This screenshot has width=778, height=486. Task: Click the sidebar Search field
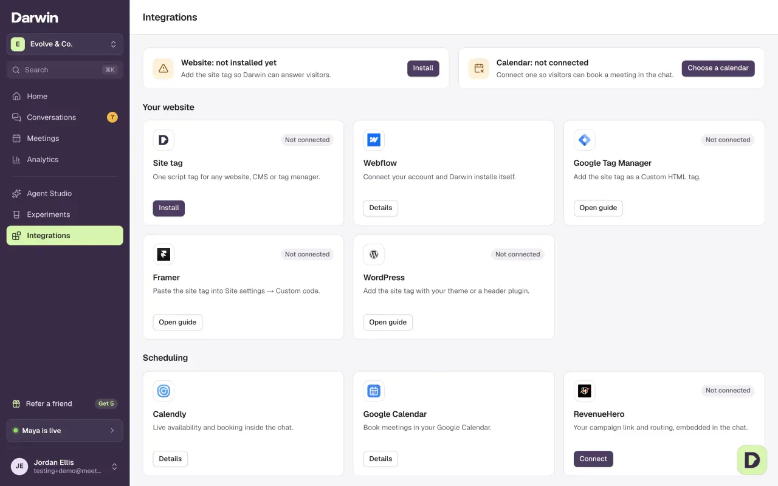point(65,70)
